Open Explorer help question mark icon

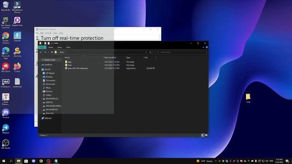pos(207,47)
